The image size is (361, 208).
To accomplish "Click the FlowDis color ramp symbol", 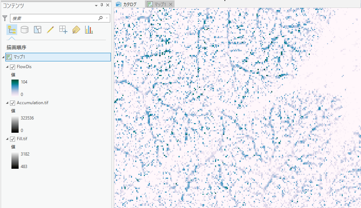I will coord(15,88).
